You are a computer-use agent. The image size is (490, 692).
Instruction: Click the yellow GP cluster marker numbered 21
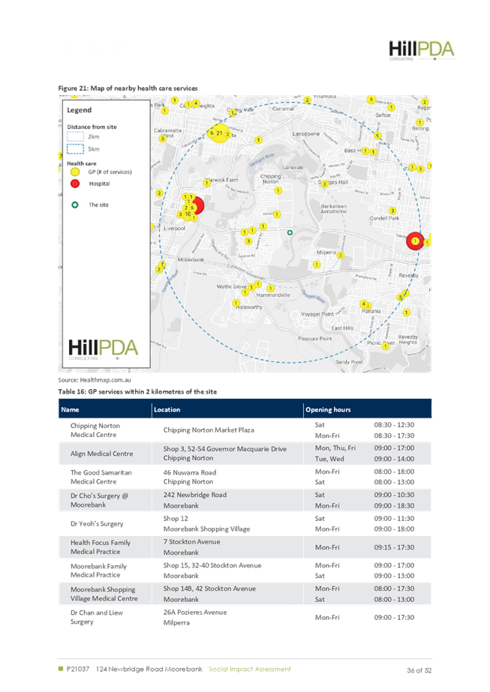click(x=219, y=133)
